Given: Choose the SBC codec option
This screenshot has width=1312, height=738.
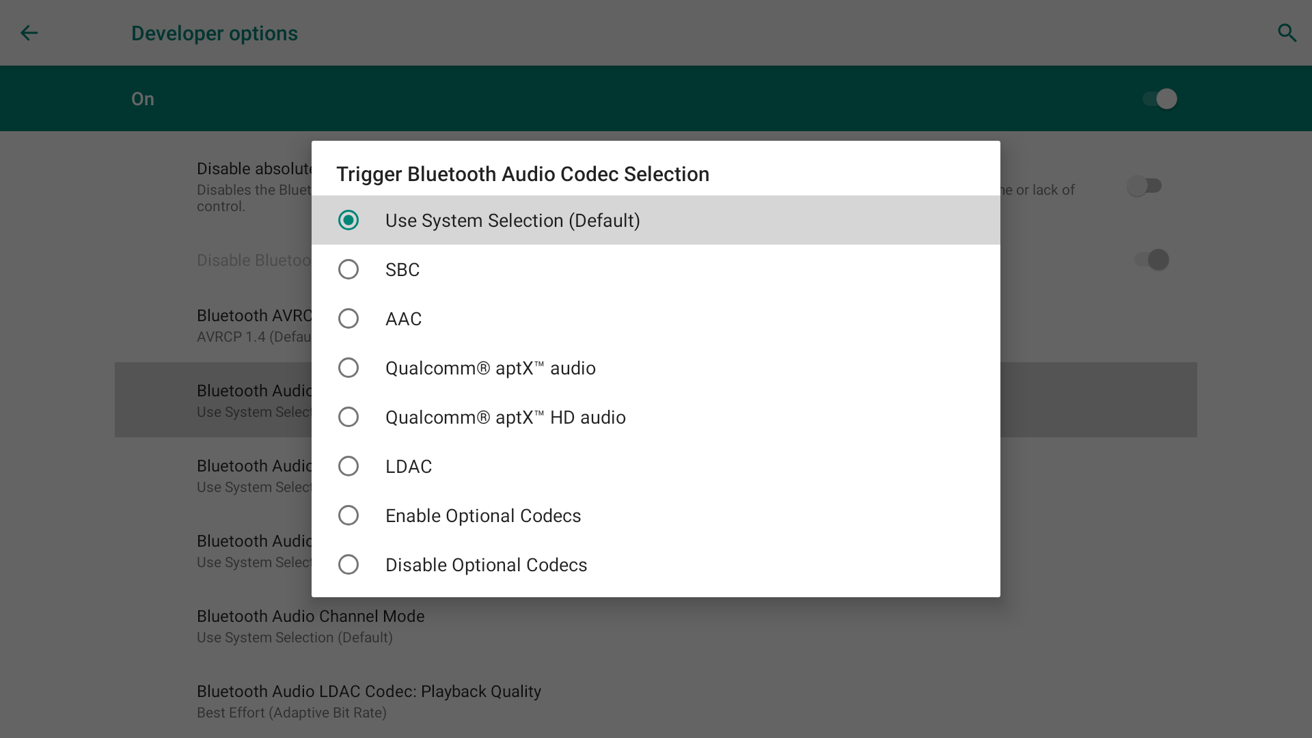Looking at the screenshot, I should coord(656,269).
